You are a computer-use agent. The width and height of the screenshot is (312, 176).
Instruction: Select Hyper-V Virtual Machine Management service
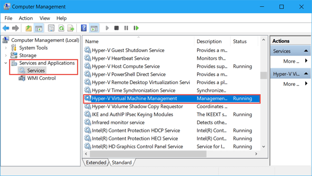[x=172, y=98]
